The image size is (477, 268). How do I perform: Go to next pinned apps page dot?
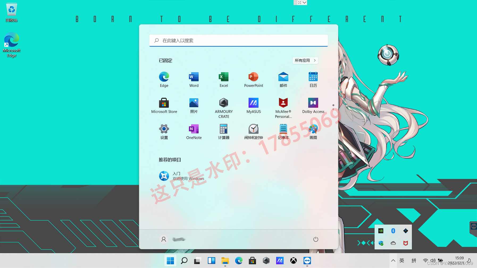(x=333, y=109)
